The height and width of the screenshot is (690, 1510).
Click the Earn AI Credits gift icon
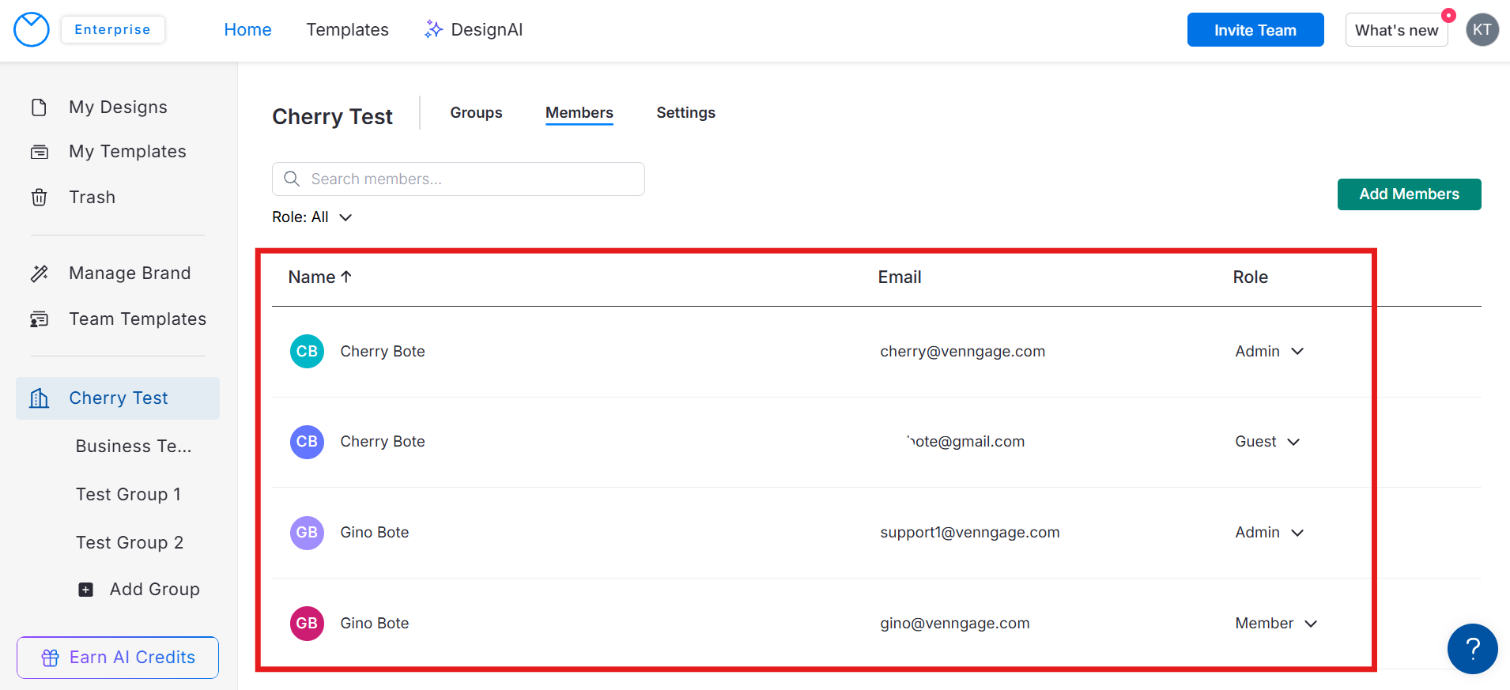click(x=51, y=658)
